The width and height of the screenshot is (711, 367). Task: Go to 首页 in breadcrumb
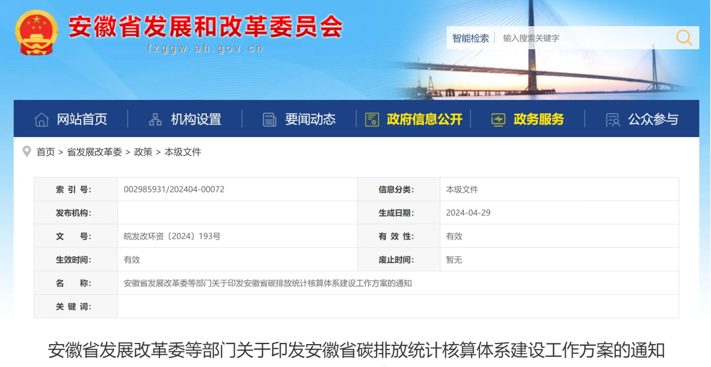46,152
